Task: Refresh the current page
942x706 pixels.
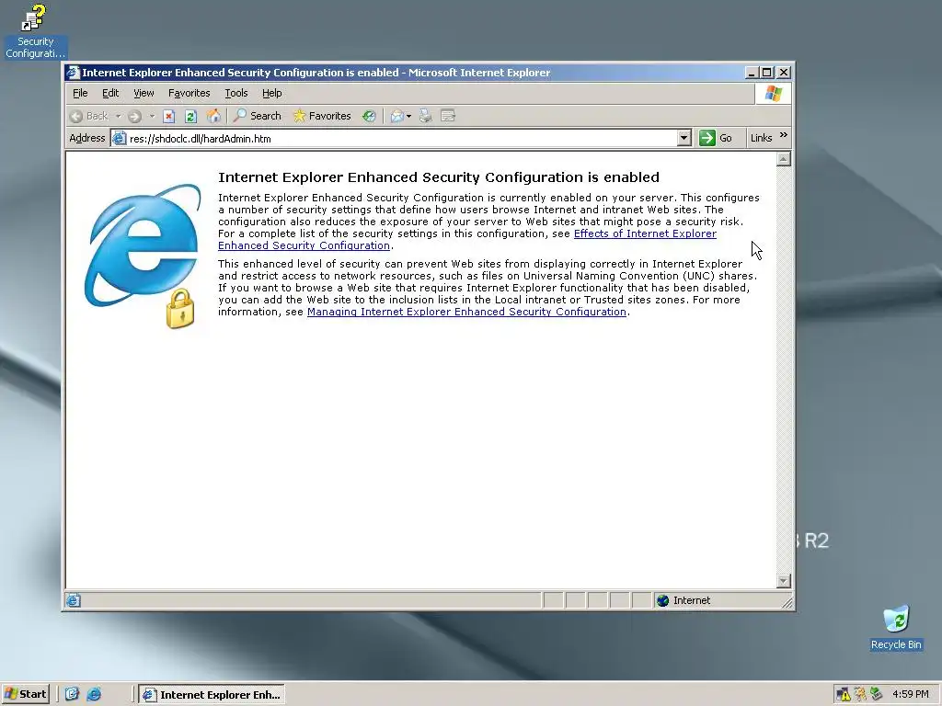Action: pos(190,117)
